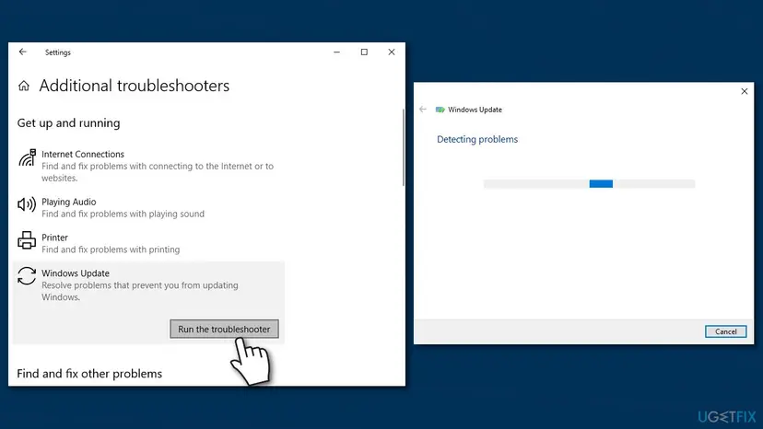Click the 'Additional troubleshooters' page title

pyautogui.click(x=135, y=86)
